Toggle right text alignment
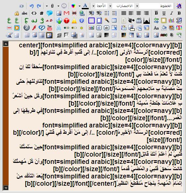The height and width of the screenshot is (193, 186). [146, 13]
